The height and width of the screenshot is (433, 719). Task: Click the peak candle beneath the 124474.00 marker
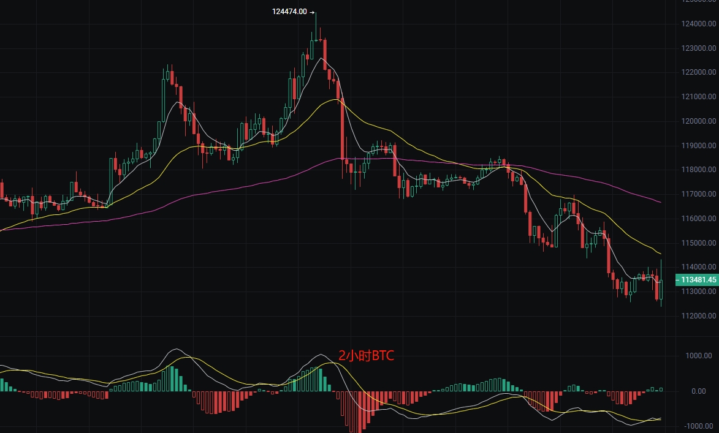coord(316,26)
